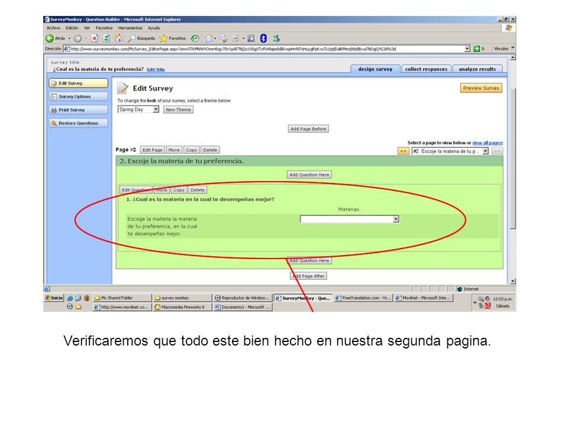Image resolution: width=568 pixels, height=426 pixels.
Task: Open Edit Survey in the sidebar
Action: tap(78, 83)
